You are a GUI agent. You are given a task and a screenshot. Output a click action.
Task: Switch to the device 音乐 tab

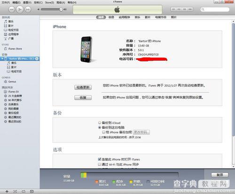pos(137,17)
